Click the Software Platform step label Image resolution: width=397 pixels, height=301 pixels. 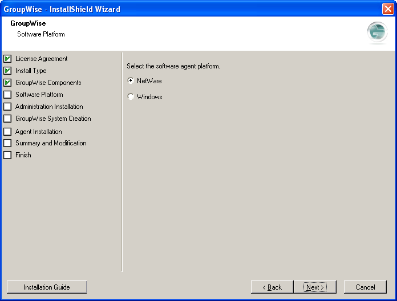click(x=39, y=95)
